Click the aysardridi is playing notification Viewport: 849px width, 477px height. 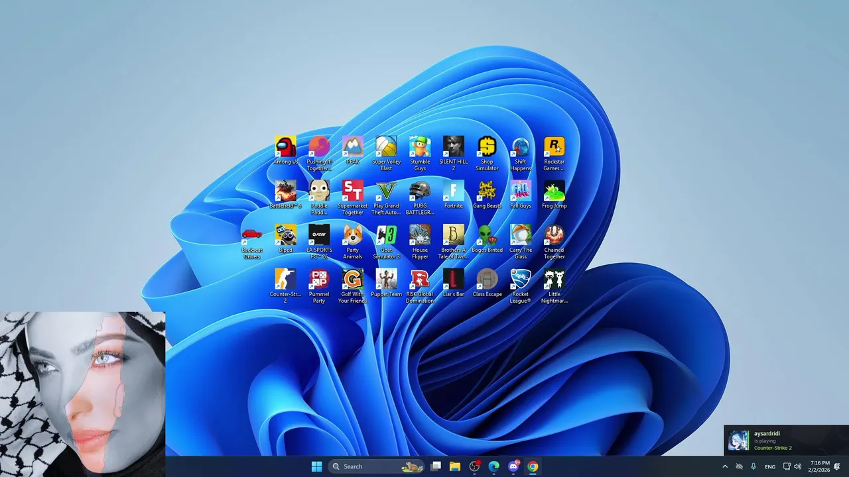(x=786, y=441)
